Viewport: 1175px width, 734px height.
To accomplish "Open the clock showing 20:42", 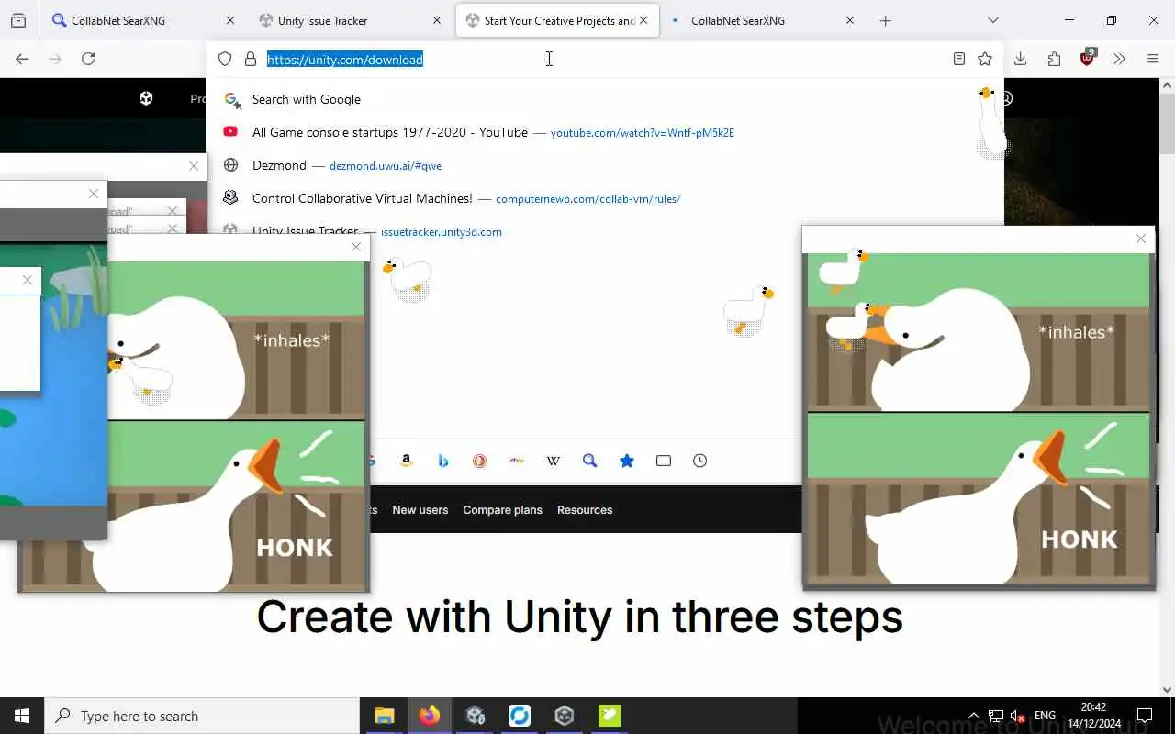I will [x=1094, y=716].
